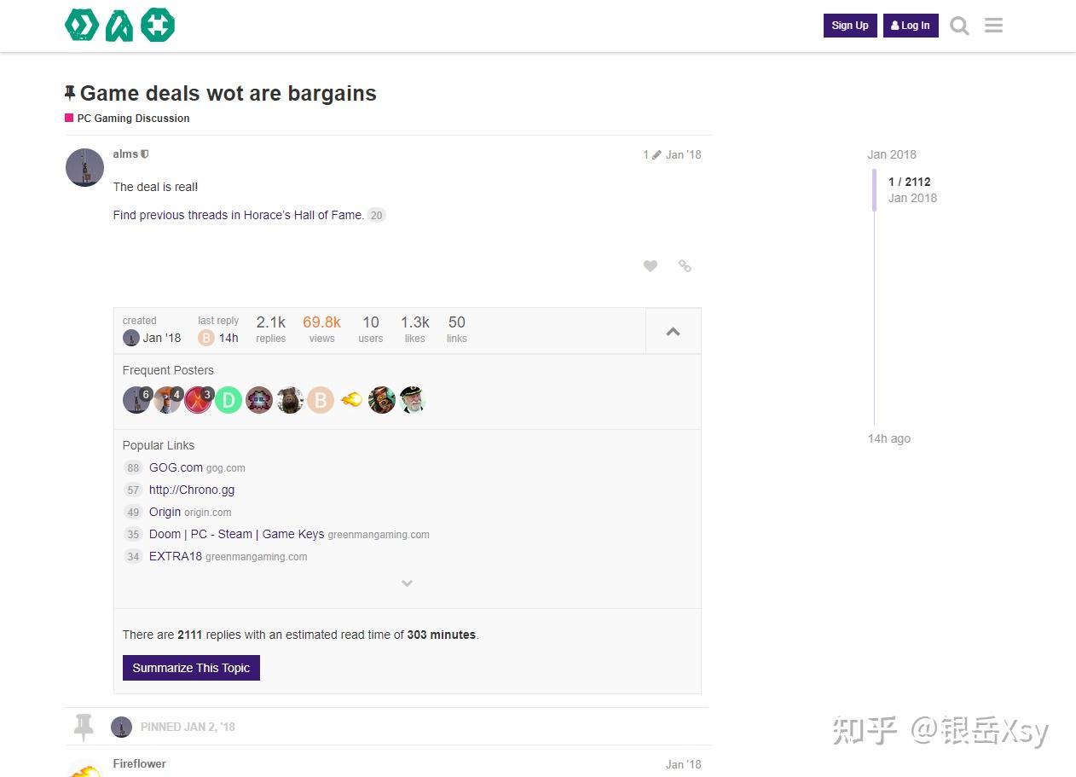
Task: Open alms user avatar
Action: coord(84,168)
